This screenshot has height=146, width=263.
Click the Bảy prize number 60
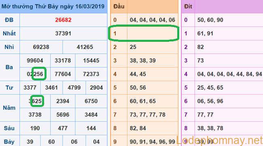click(x=51, y=142)
